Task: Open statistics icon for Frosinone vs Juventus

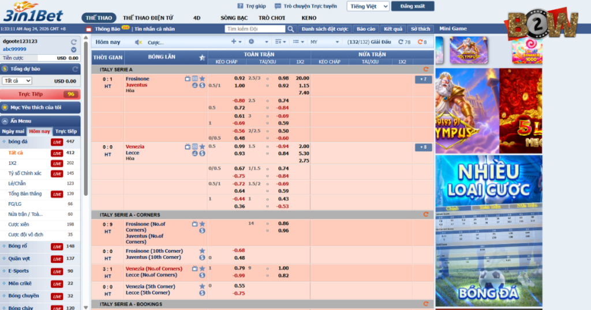Action: (x=195, y=85)
